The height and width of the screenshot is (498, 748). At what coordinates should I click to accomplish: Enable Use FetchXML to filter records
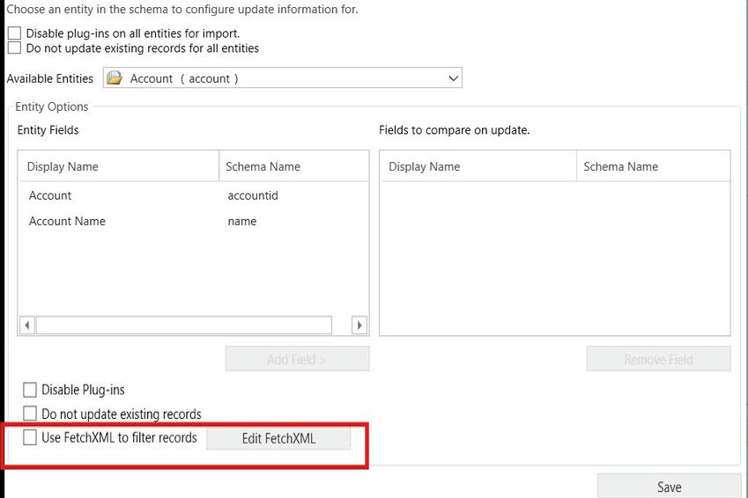click(30, 437)
